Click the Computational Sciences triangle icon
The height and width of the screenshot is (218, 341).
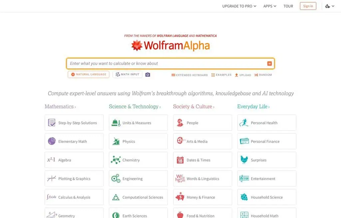(x=116, y=197)
